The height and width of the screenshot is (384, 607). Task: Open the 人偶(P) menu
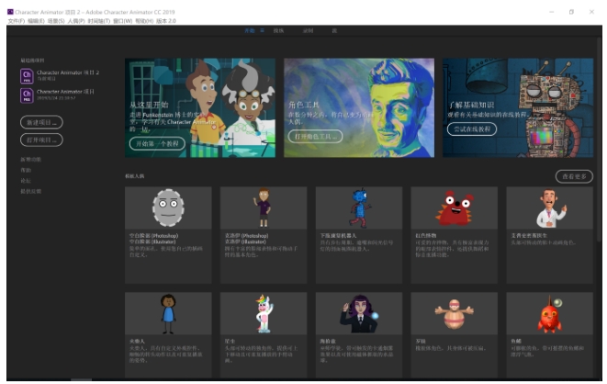click(x=76, y=21)
